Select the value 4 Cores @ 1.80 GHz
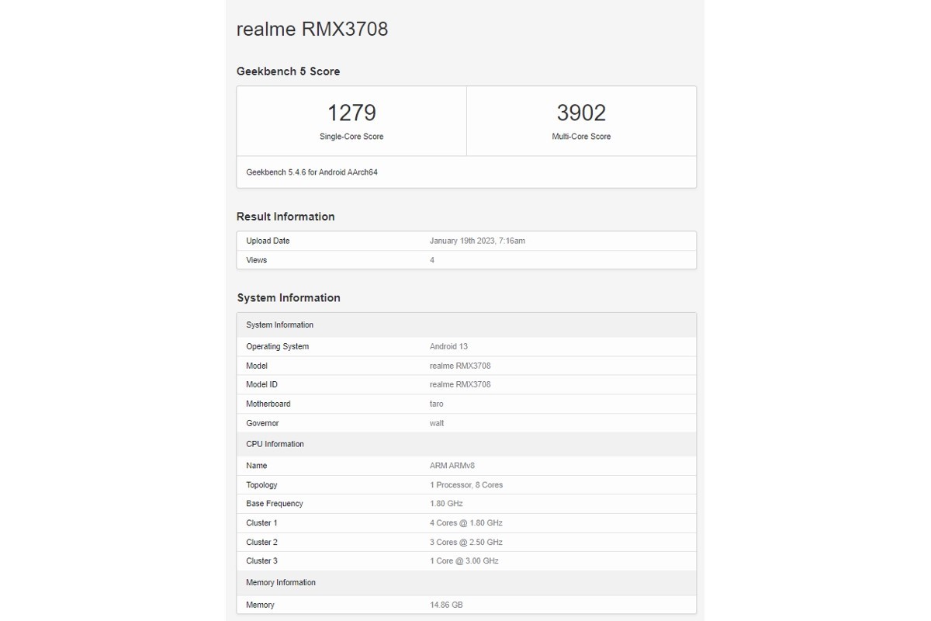This screenshot has width=931, height=621. 466,523
